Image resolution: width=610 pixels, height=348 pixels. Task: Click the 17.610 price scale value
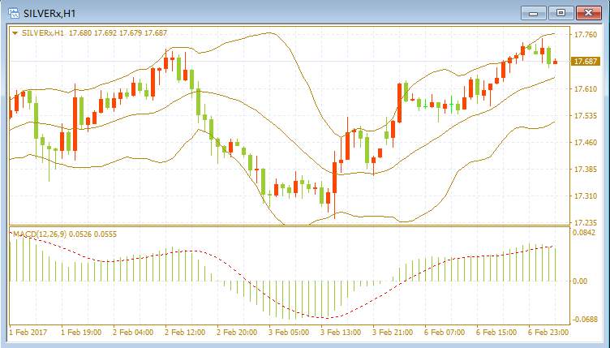coord(586,88)
